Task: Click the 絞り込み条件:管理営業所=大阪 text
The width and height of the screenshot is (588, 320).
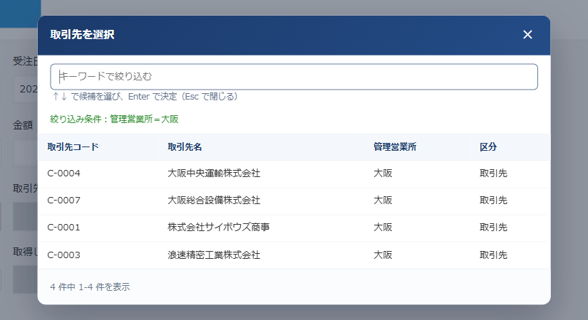Action: pyautogui.click(x=114, y=119)
